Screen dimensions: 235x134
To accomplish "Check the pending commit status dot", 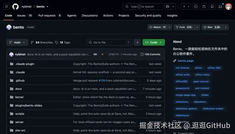I will (x=102, y=54).
